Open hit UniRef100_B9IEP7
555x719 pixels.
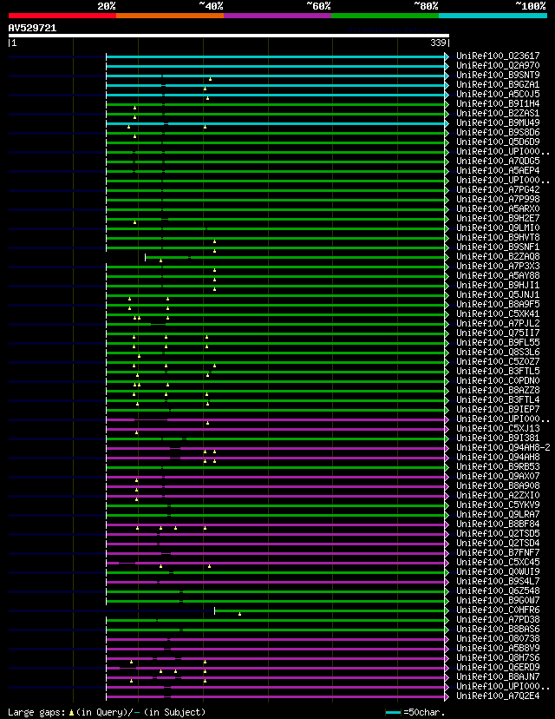pyautogui.click(x=499, y=409)
